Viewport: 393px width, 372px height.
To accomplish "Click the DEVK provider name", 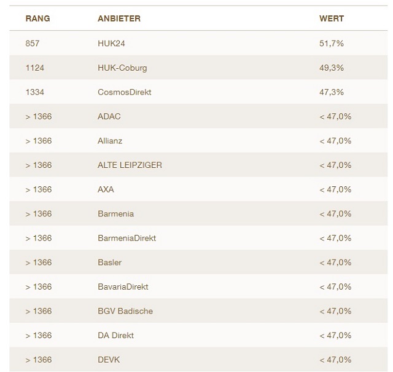I will pos(109,360).
